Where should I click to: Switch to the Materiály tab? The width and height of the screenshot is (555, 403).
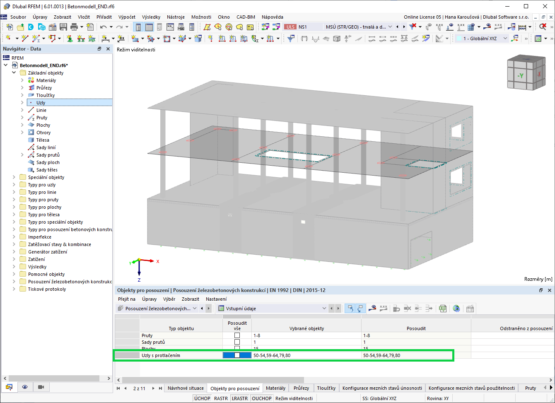(x=276, y=388)
